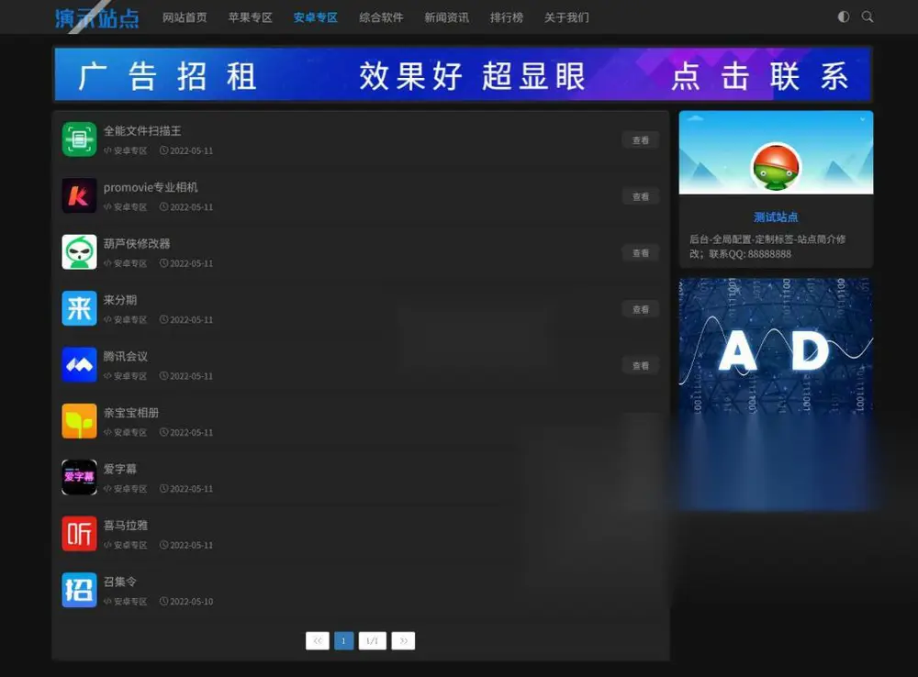Open 关于我们 in the navigation
The image size is (918, 677).
(x=566, y=17)
